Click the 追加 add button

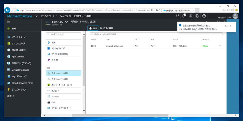point(93,28)
